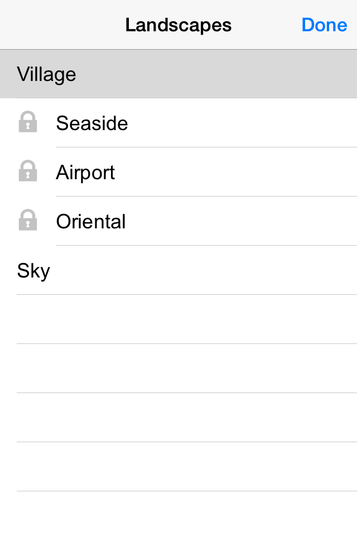
Task: Click the right end of the Seaside row
Action: pos(329,123)
